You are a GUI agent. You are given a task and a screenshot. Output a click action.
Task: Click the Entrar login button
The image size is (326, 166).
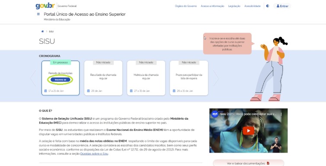click(282, 6)
